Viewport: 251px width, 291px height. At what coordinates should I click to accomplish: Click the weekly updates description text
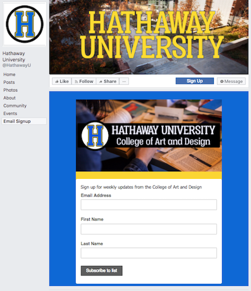(x=141, y=187)
